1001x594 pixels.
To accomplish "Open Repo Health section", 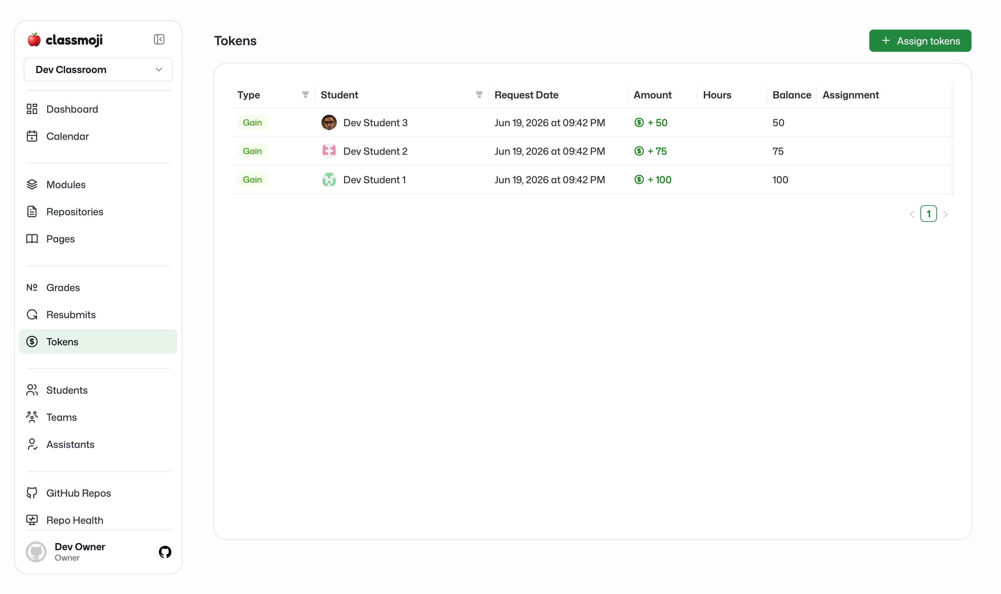I will click(x=75, y=520).
